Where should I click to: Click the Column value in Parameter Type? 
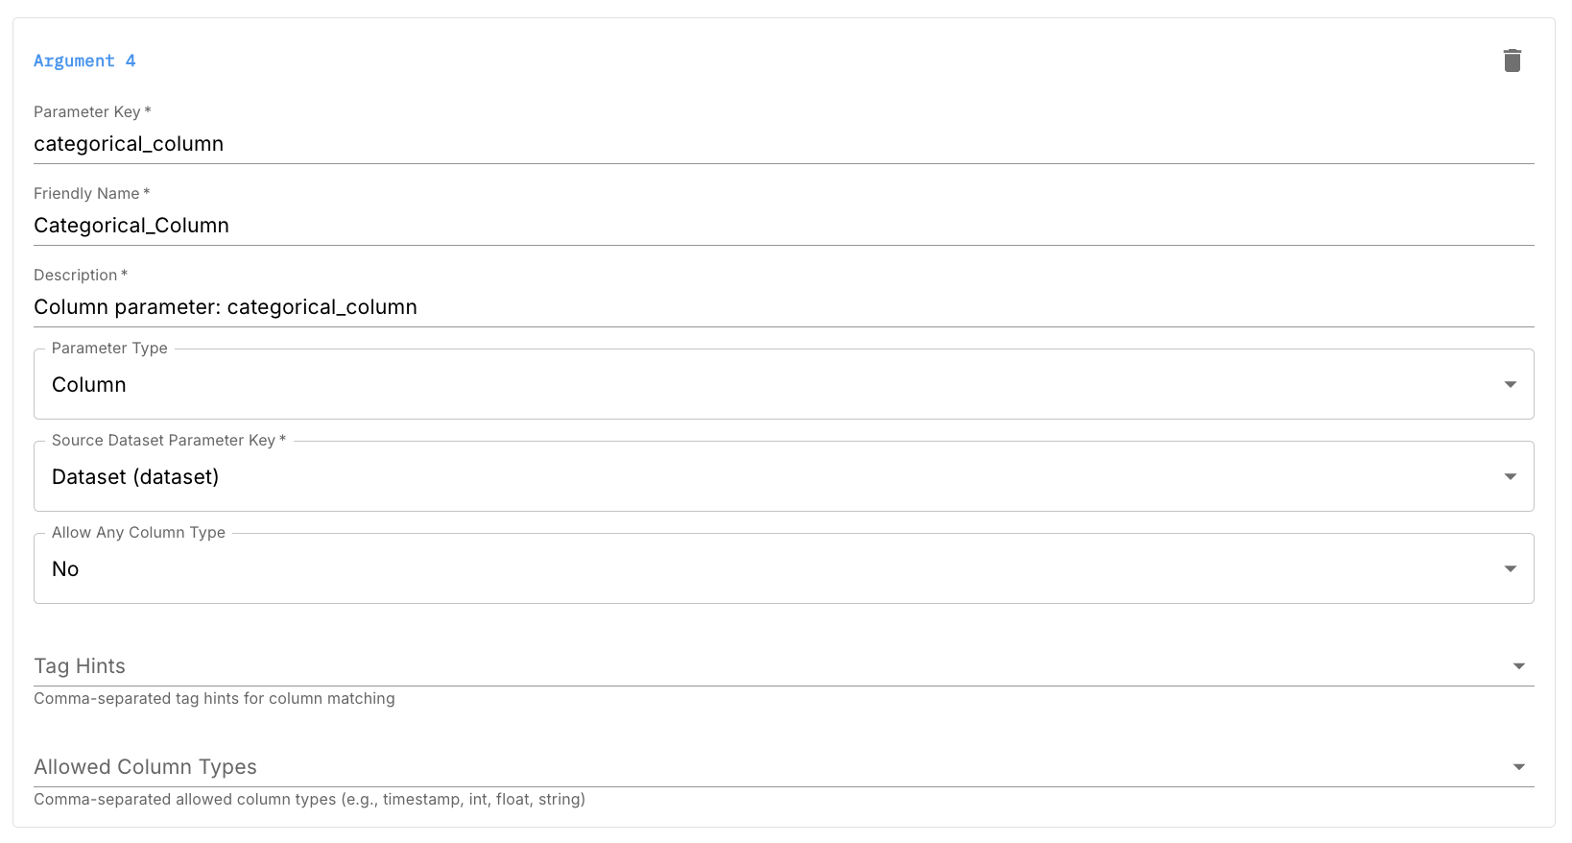click(88, 384)
